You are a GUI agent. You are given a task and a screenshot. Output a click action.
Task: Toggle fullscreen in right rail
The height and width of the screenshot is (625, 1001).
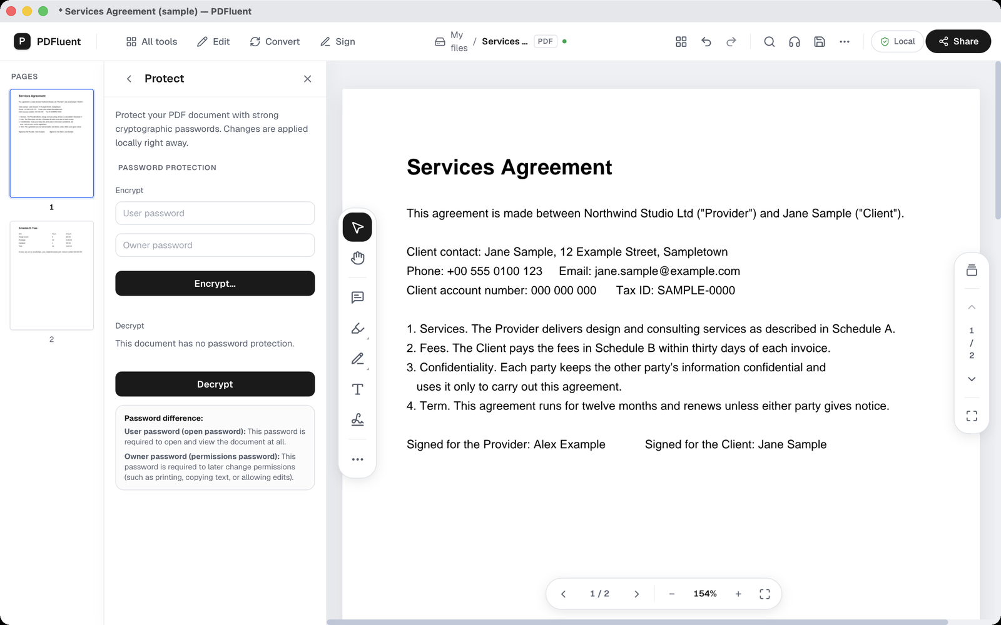tap(972, 416)
